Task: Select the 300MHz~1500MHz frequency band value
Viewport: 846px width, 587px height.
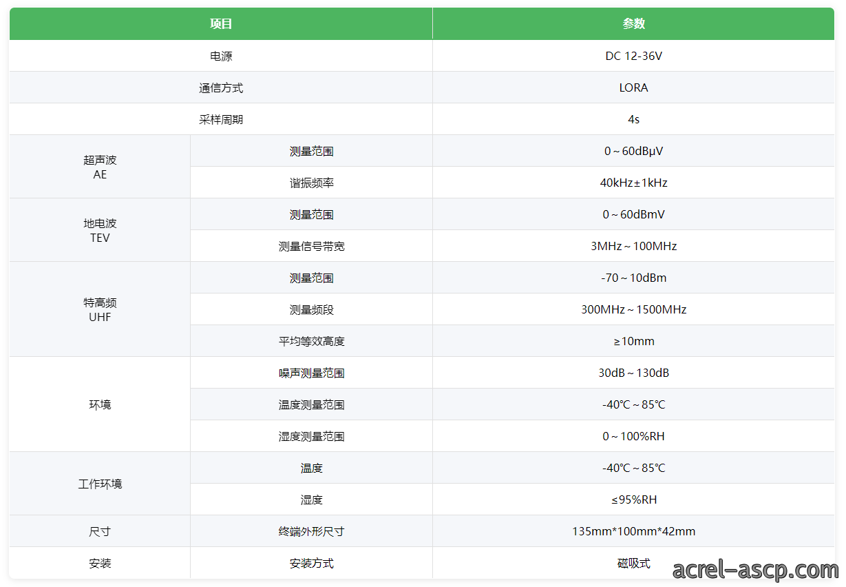Action: (x=633, y=309)
